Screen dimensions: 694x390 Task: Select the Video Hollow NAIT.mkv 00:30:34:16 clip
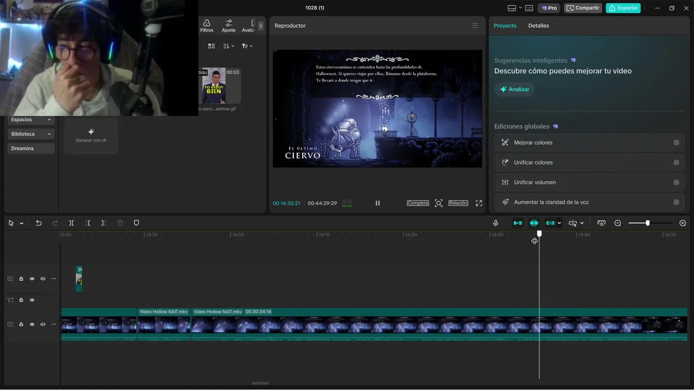[x=439, y=324]
